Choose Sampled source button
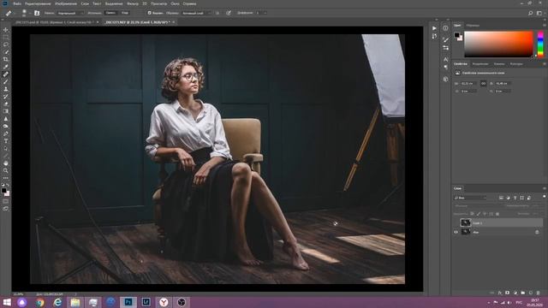Image resolution: width=548 pixels, height=308 pixels. [x=110, y=13]
